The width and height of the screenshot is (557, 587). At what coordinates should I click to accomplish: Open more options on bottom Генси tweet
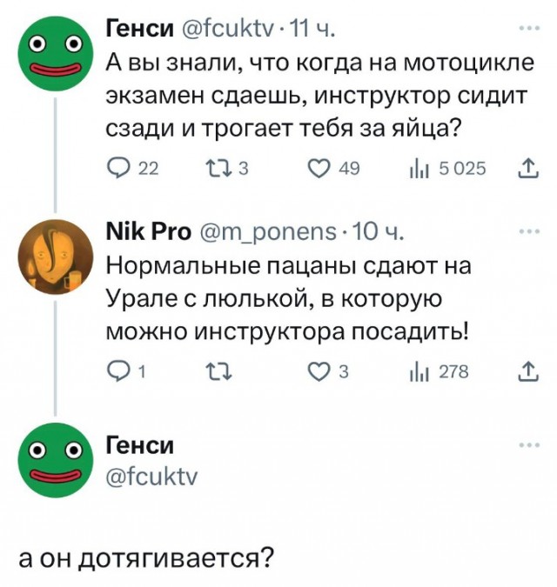tap(527, 445)
